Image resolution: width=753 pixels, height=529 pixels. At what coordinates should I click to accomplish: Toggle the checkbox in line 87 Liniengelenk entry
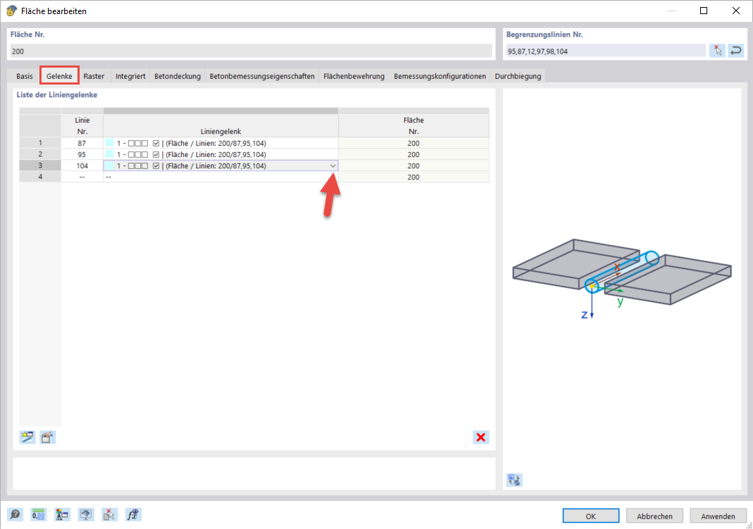pos(156,142)
